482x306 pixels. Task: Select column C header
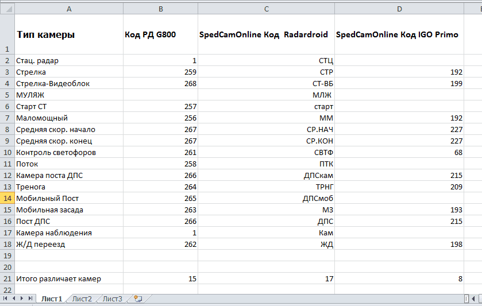266,9
